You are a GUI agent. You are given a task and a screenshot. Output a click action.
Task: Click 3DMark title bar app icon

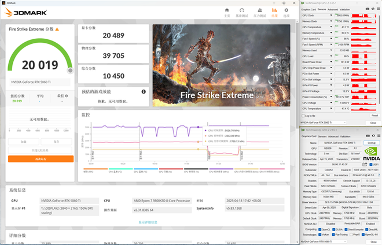[3, 3]
